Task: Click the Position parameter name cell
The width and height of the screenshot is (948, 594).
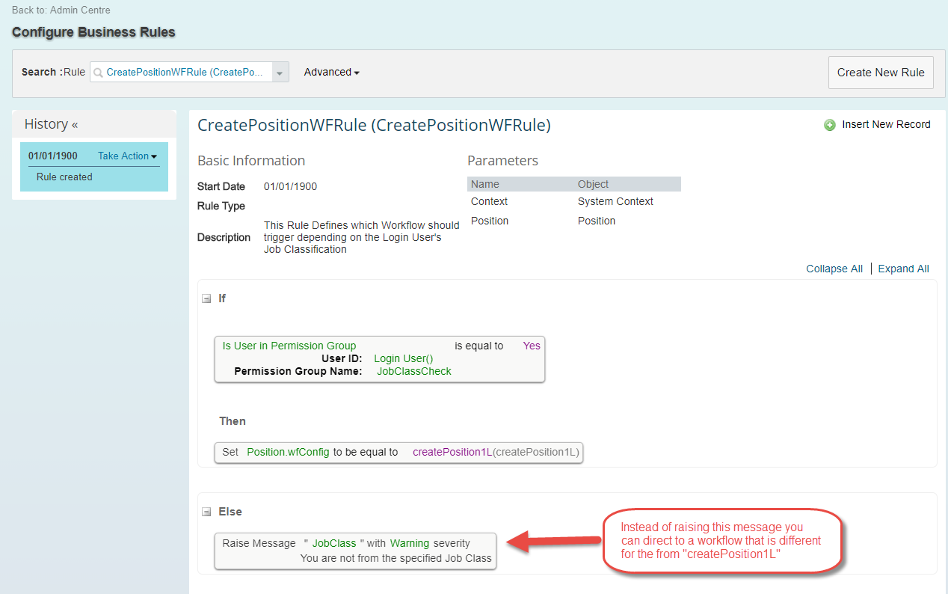Action: pos(490,221)
